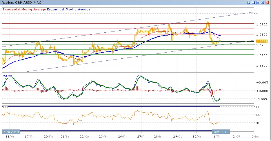This screenshot has height=141, width=271.
Task: Click the red Exponential_Moving_Average legend label
Action: coord(24,9)
